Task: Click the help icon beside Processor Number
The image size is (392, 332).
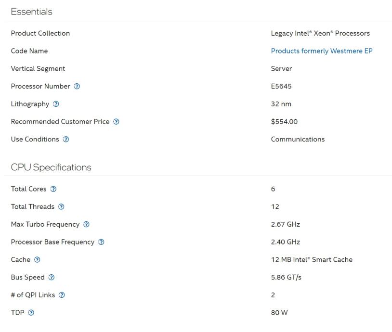Action: pyautogui.click(x=77, y=87)
